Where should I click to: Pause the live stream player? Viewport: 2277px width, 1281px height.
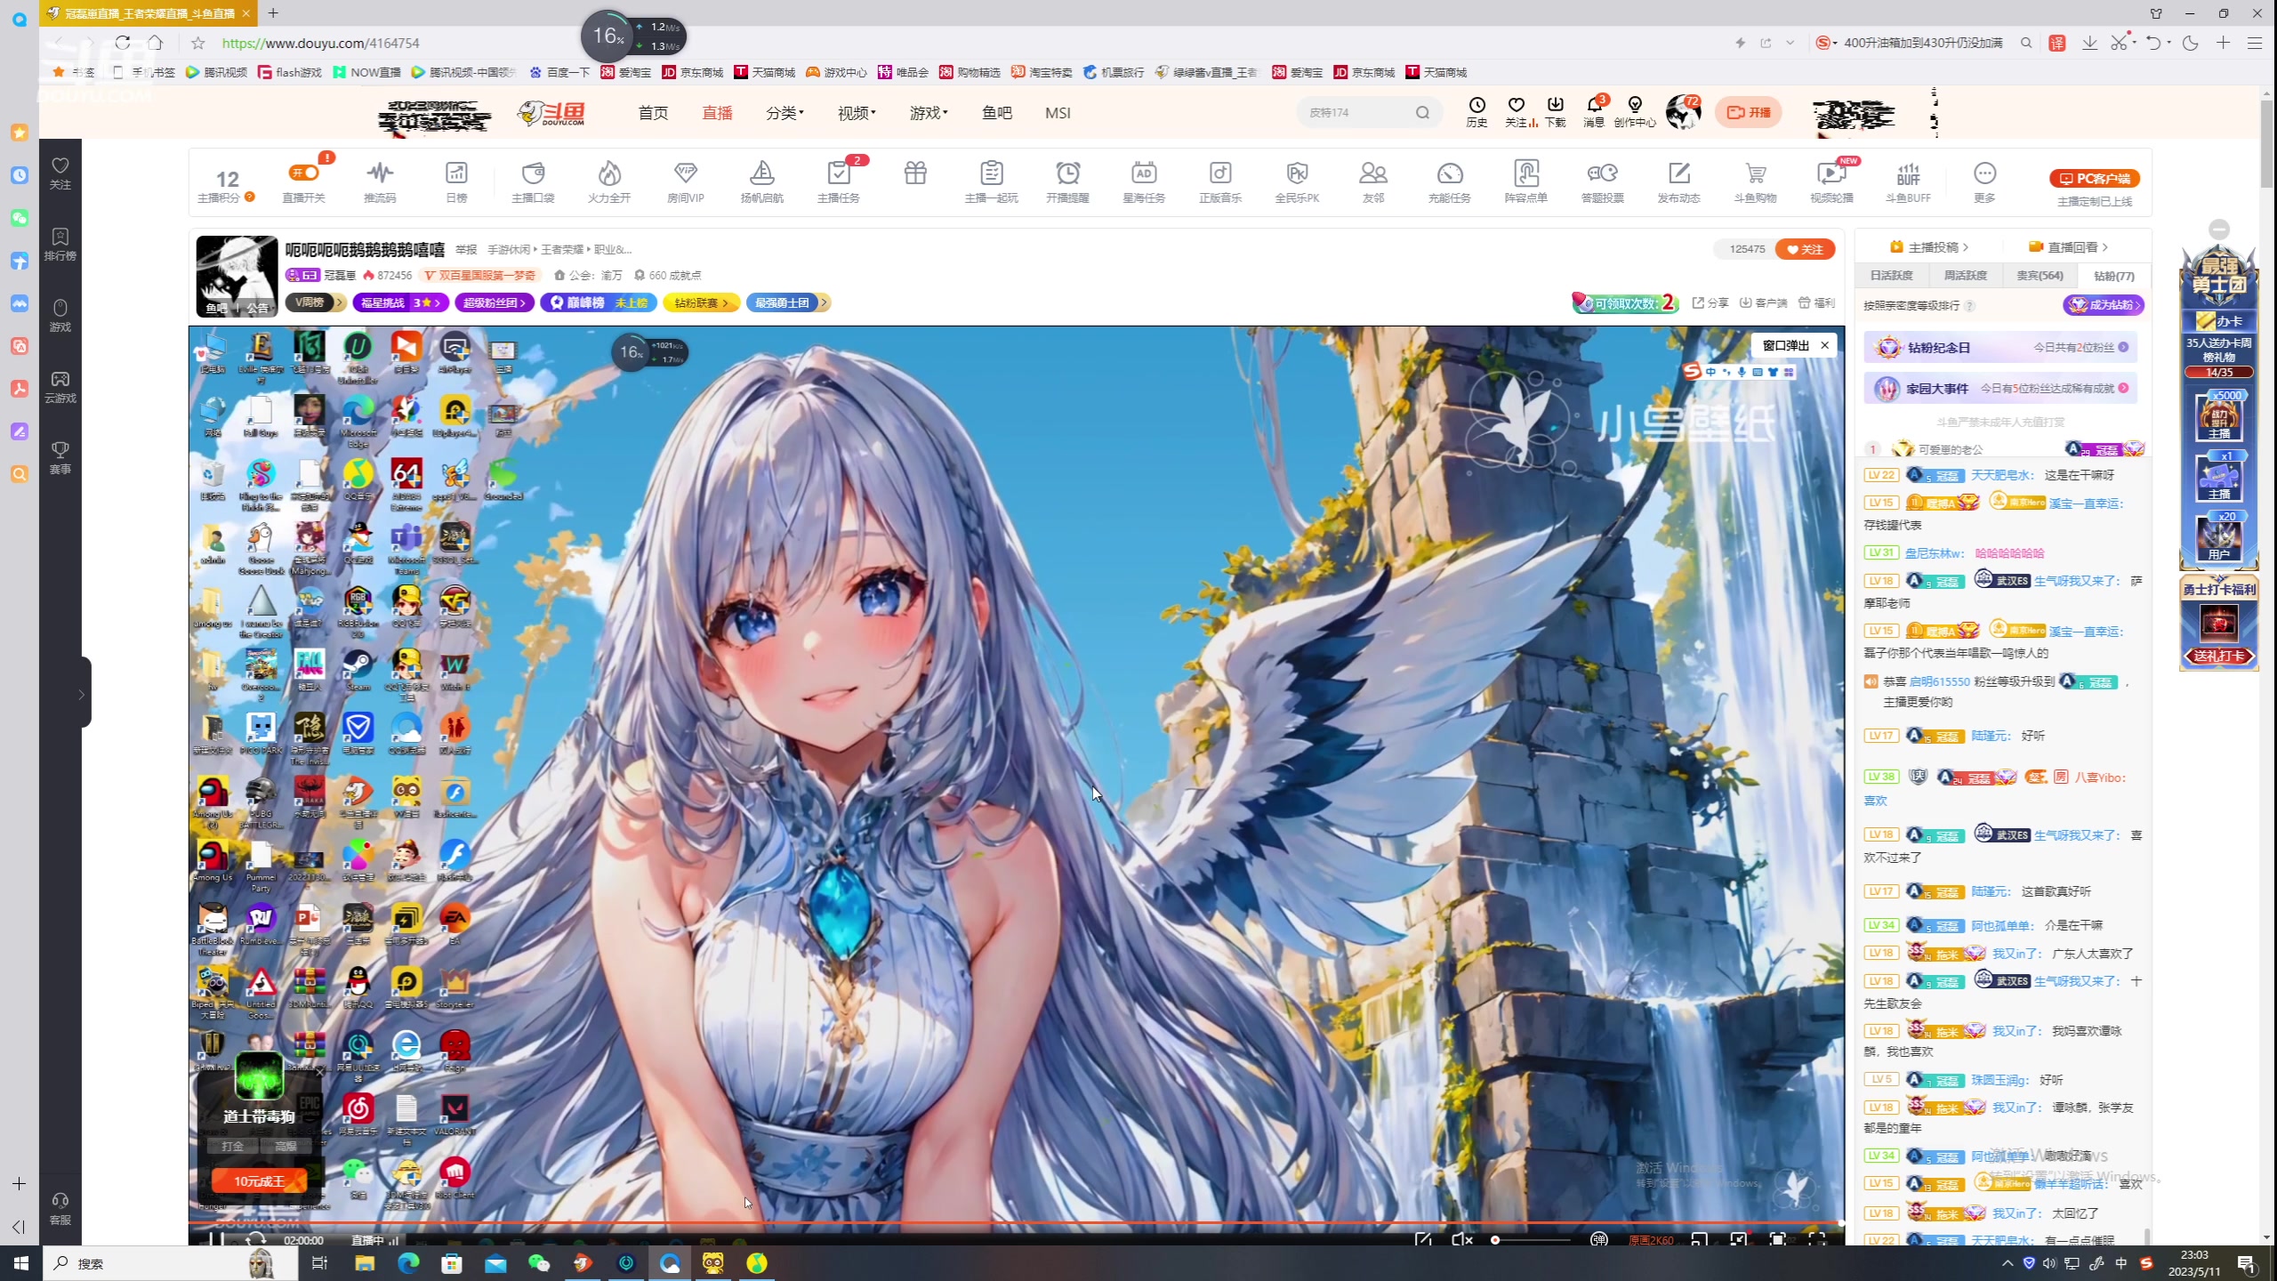pos(216,1239)
